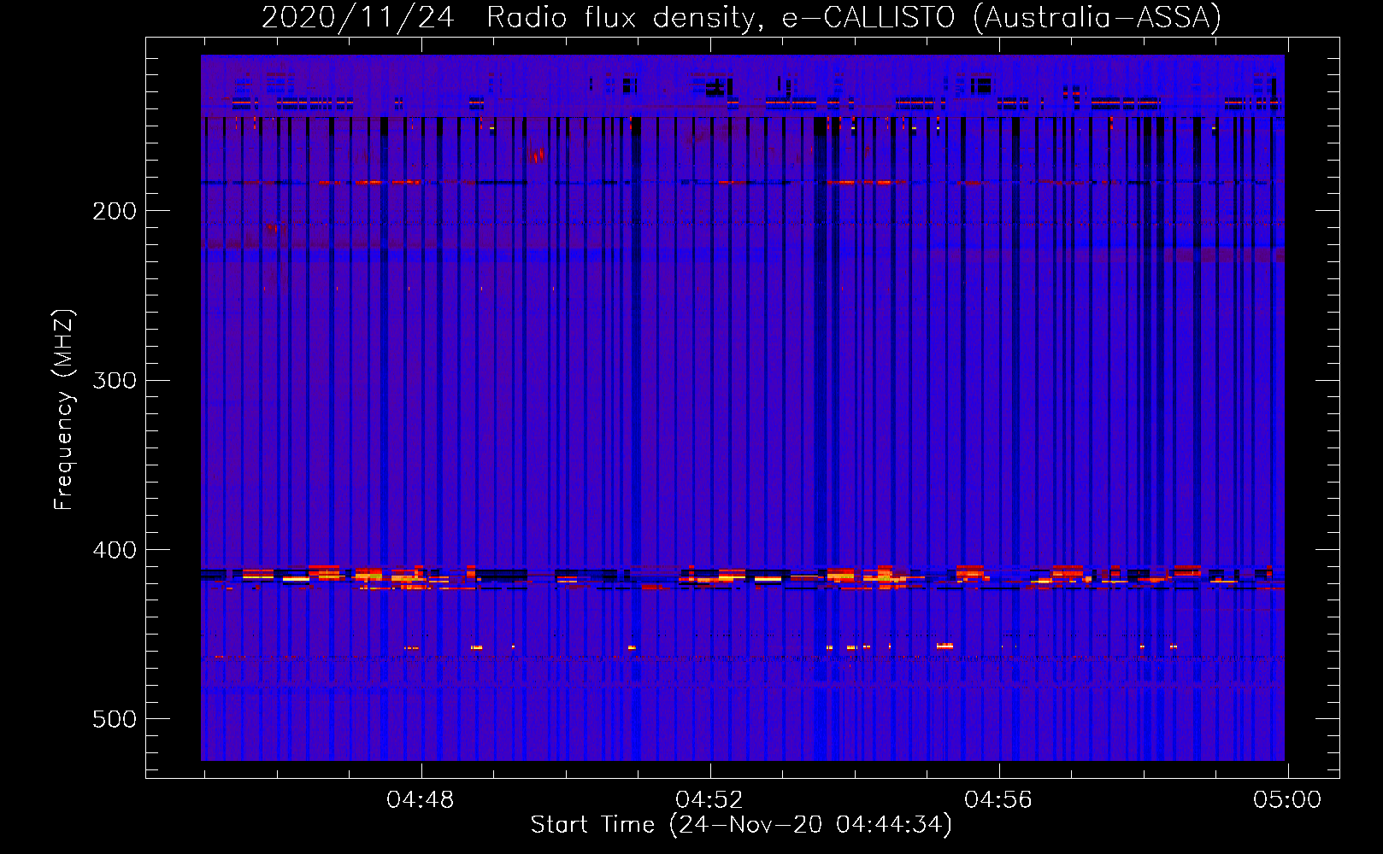1383x854 pixels.
Task: Click the 04:56 time tick label
Action: coord(998,800)
